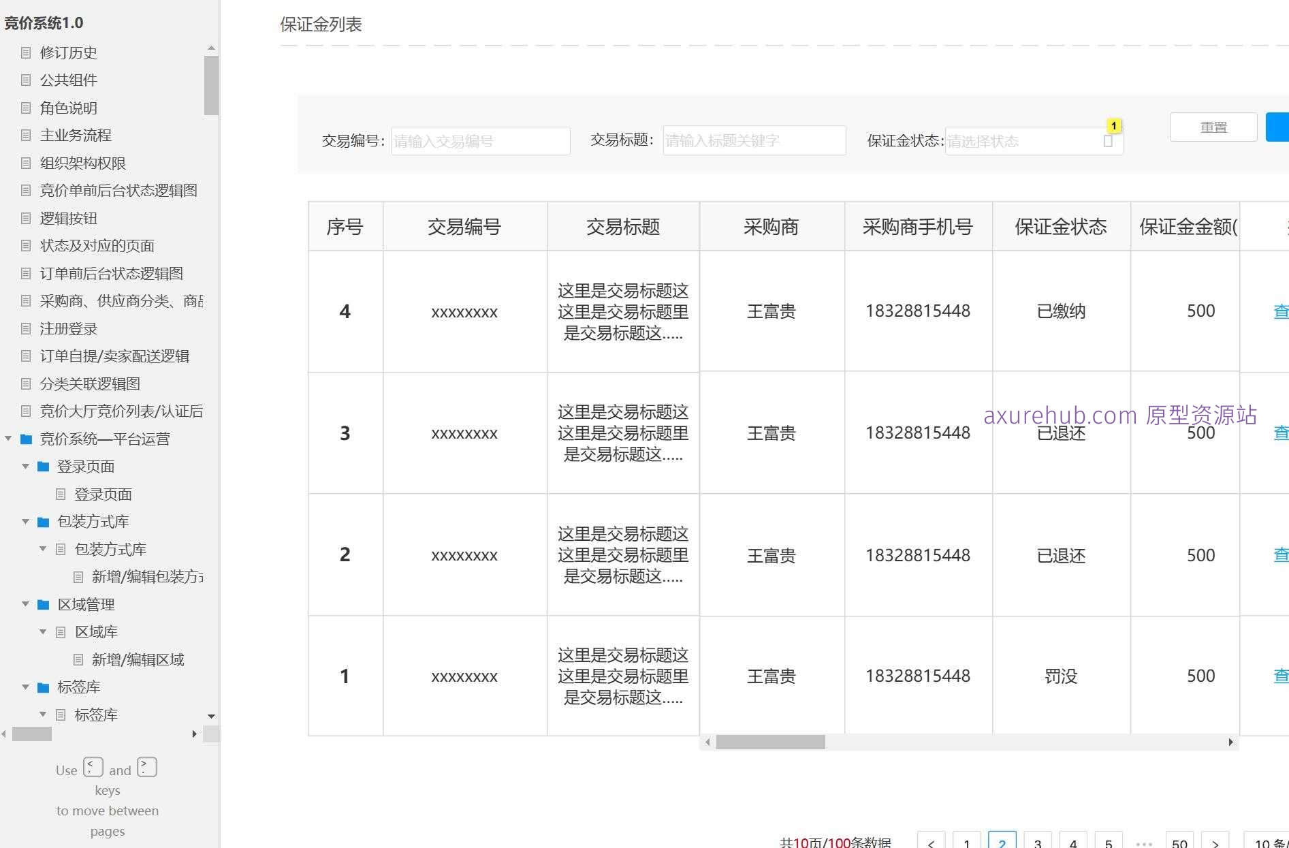Click the 交易编号 input field
1289x848 pixels.
(480, 141)
